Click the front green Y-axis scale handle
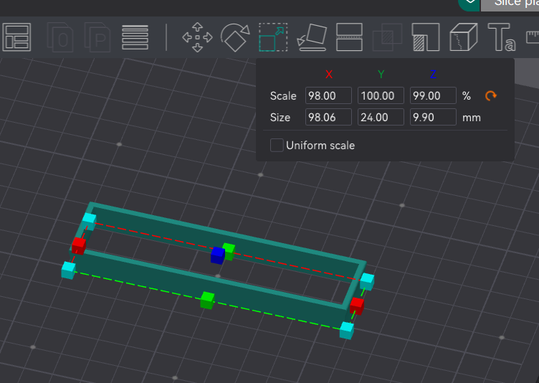This screenshot has width=539, height=383. pos(207,300)
